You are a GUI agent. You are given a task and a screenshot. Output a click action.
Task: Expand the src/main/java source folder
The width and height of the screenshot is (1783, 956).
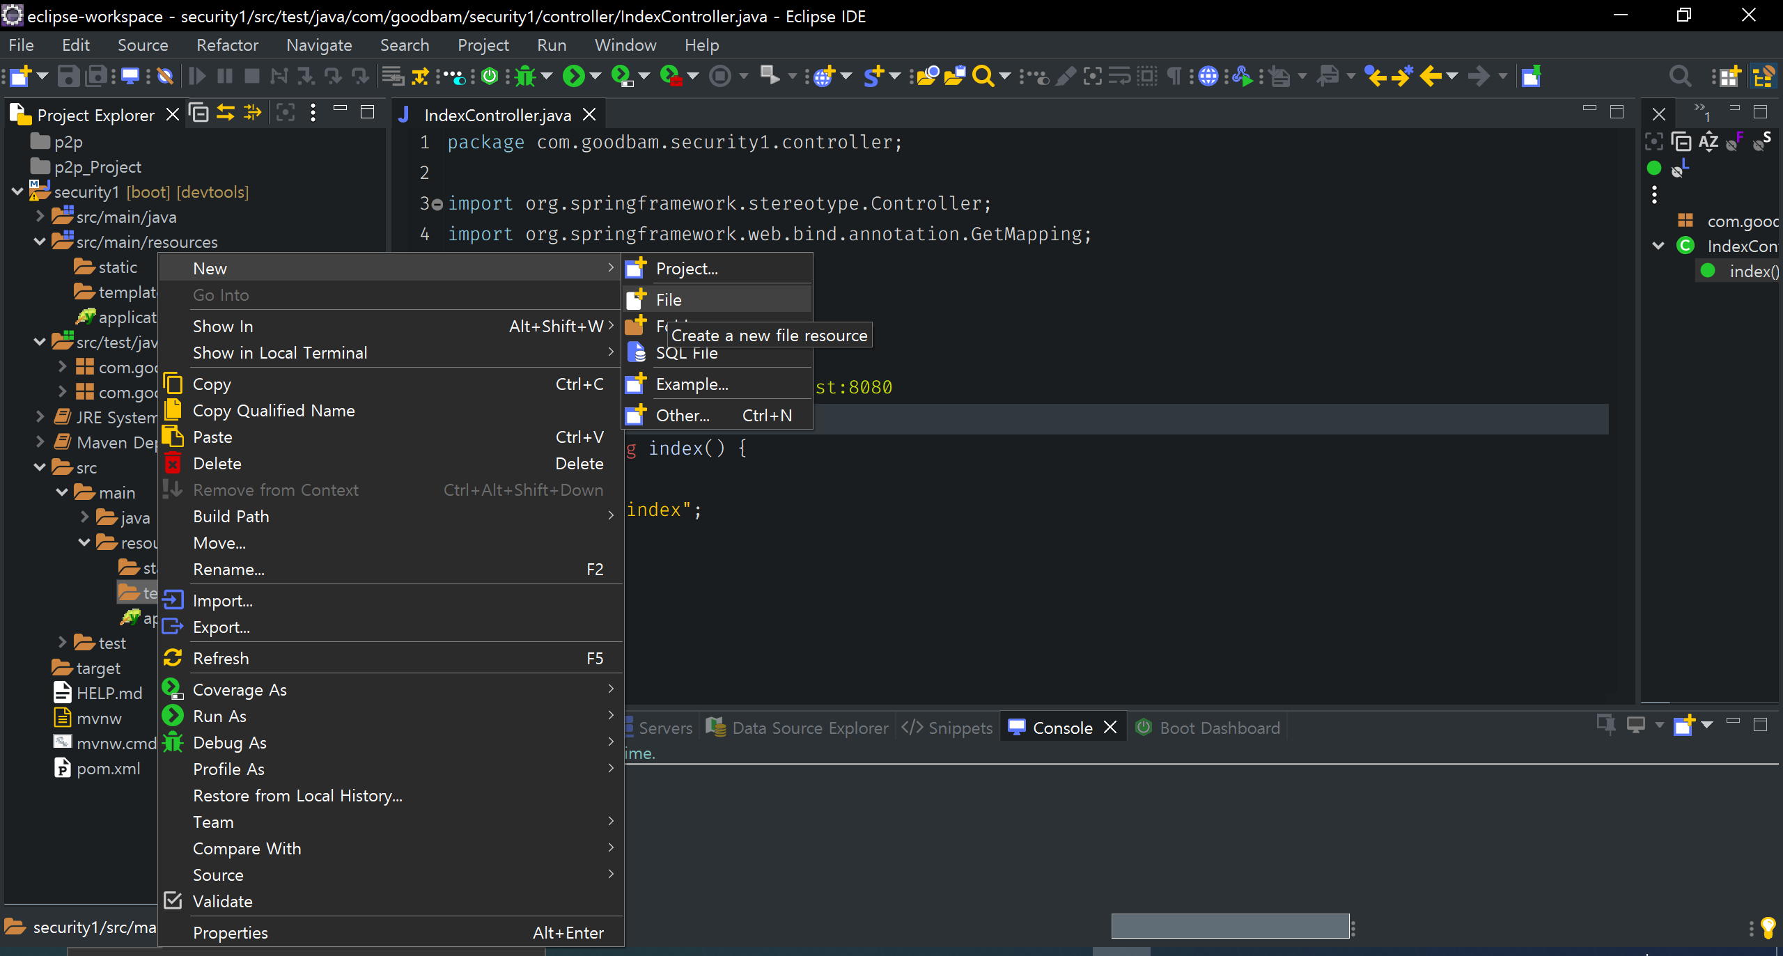coord(40,217)
